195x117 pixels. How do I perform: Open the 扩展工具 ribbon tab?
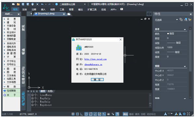[x=92, y=9]
